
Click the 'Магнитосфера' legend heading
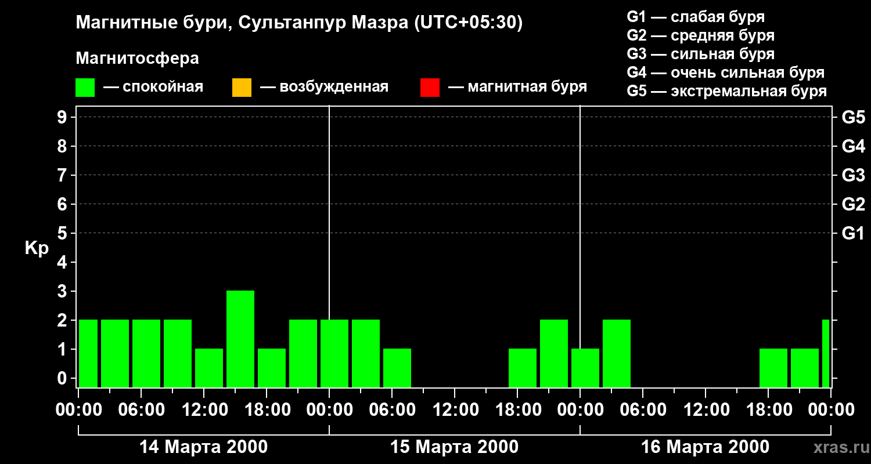click(137, 59)
